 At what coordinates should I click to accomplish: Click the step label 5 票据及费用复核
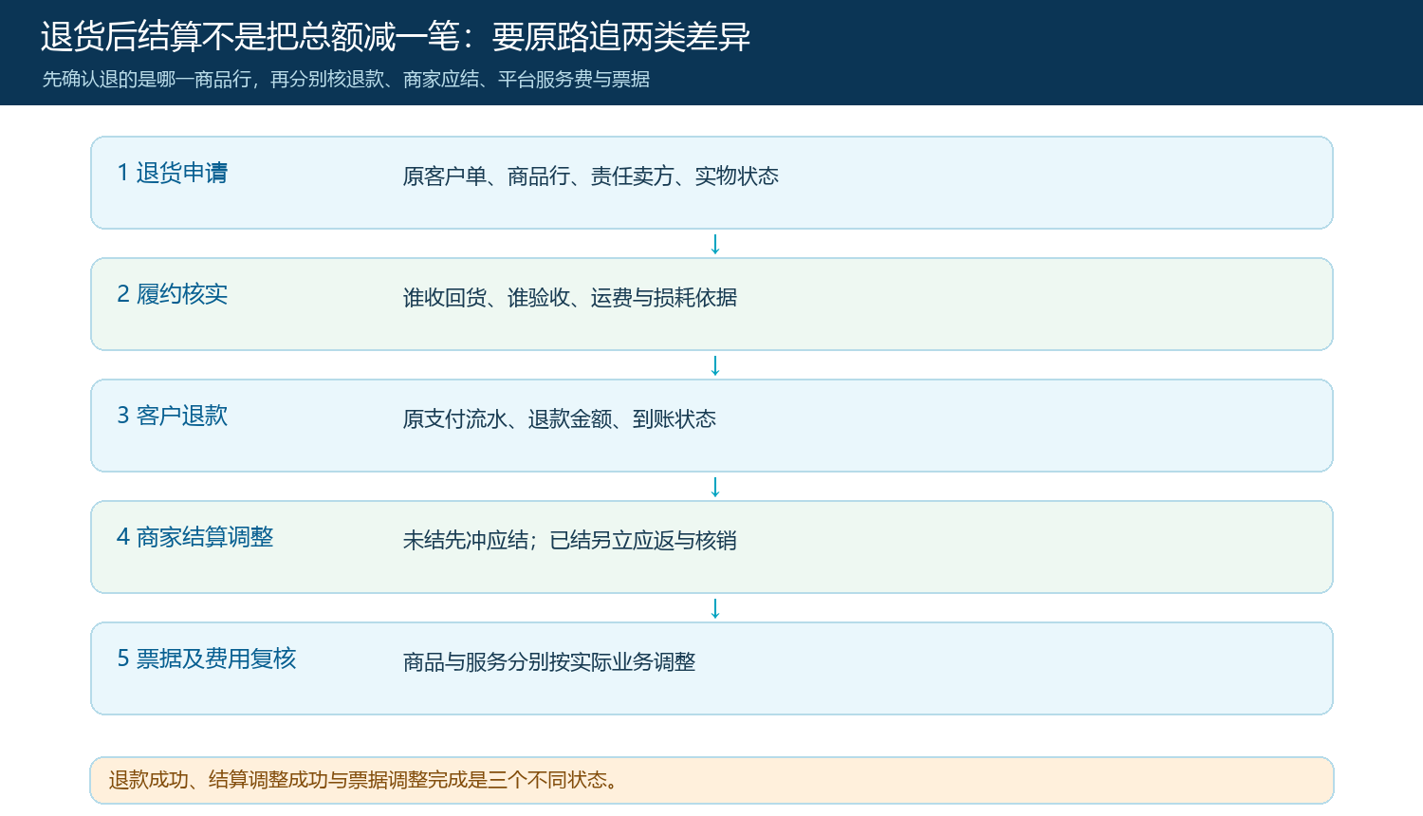tap(207, 658)
